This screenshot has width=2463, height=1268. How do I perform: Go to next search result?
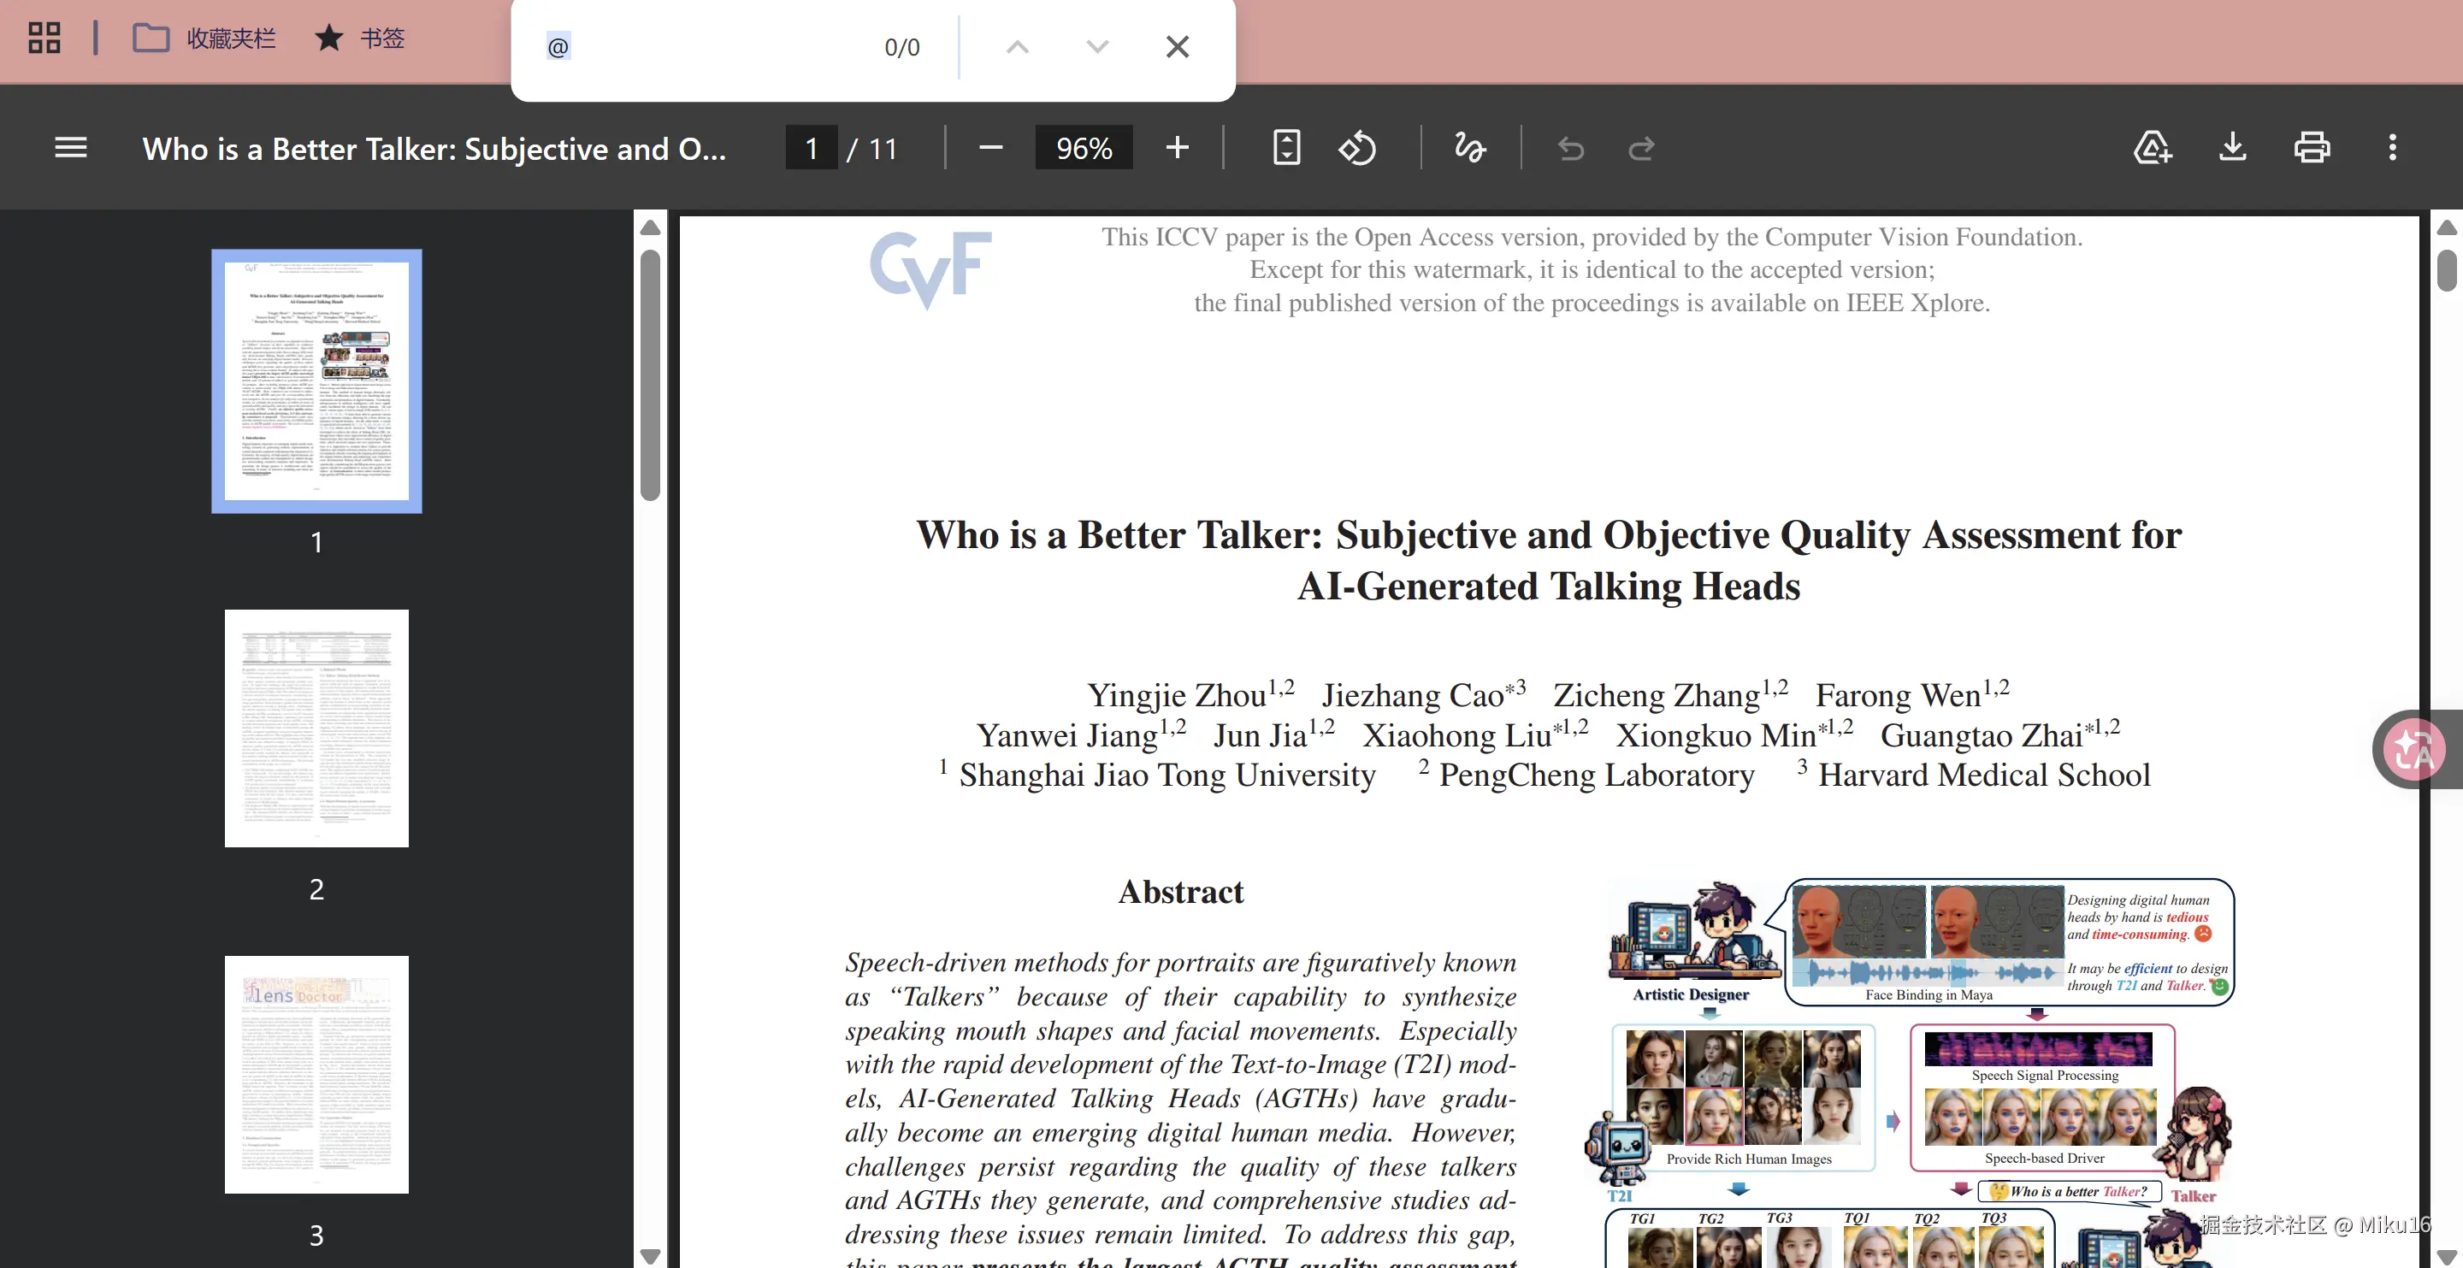(x=1097, y=47)
